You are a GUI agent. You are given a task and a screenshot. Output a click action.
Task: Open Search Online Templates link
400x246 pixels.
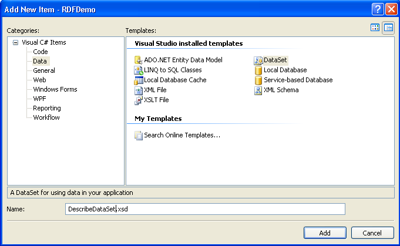[181, 135]
